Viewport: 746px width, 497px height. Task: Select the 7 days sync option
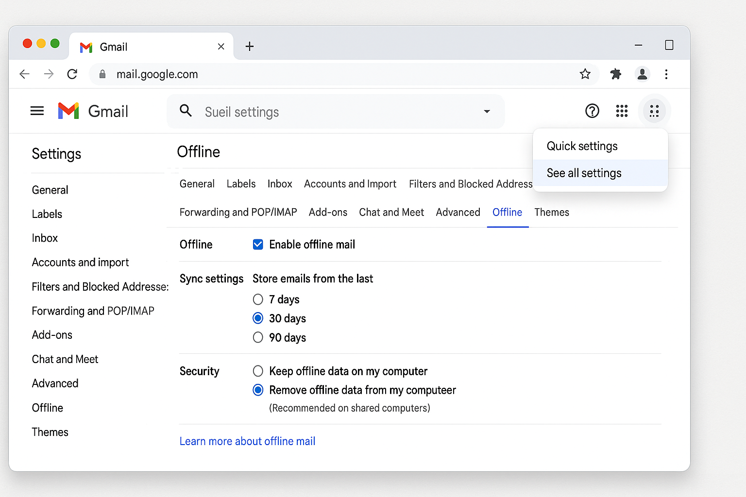[x=258, y=299]
